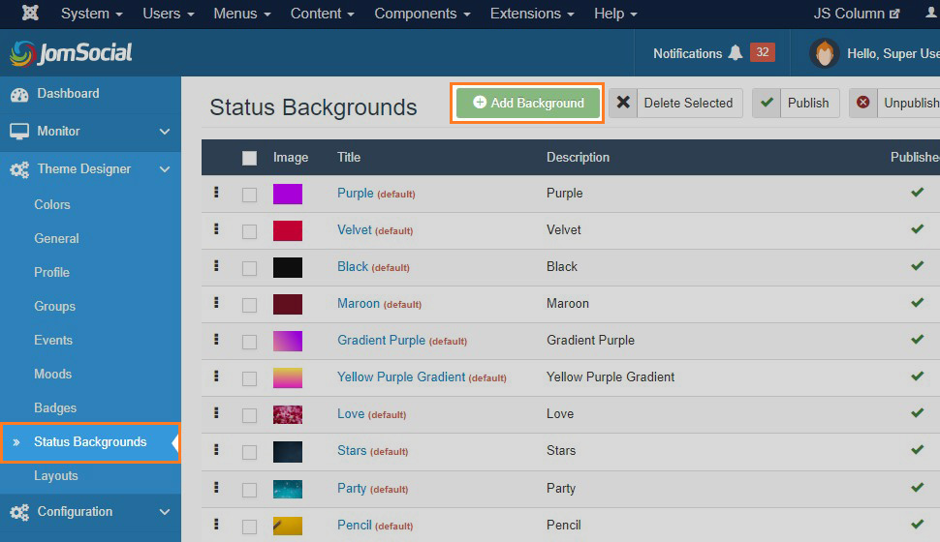The image size is (940, 542).
Task: Open the System dropdown menu
Action: pyautogui.click(x=91, y=14)
